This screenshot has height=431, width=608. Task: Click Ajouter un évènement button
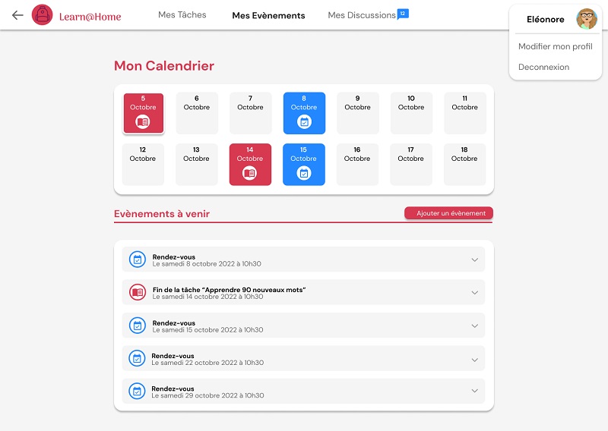tap(449, 213)
